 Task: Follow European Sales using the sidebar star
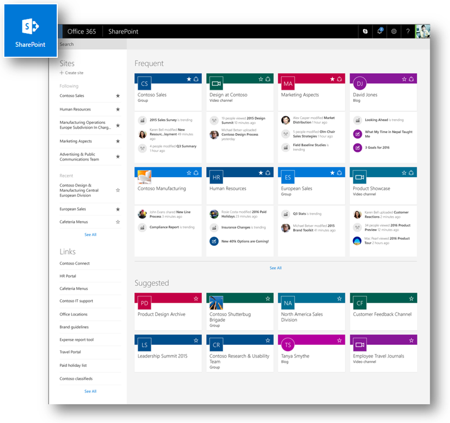pyautogui.click(x=118, y=209)
